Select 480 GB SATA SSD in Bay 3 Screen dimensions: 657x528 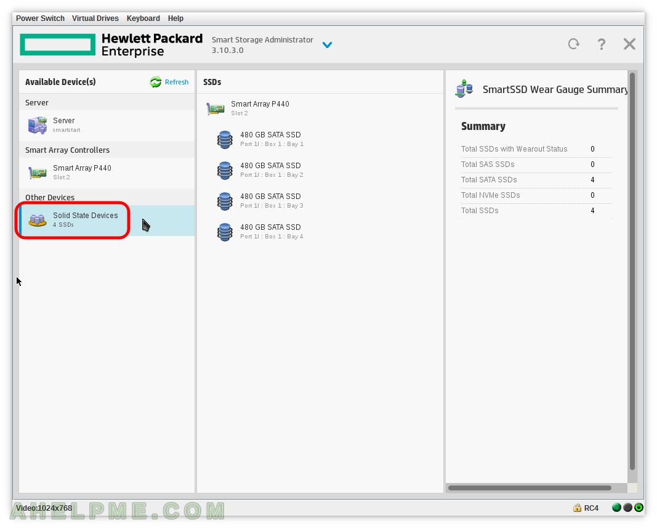tap(272, 200)
